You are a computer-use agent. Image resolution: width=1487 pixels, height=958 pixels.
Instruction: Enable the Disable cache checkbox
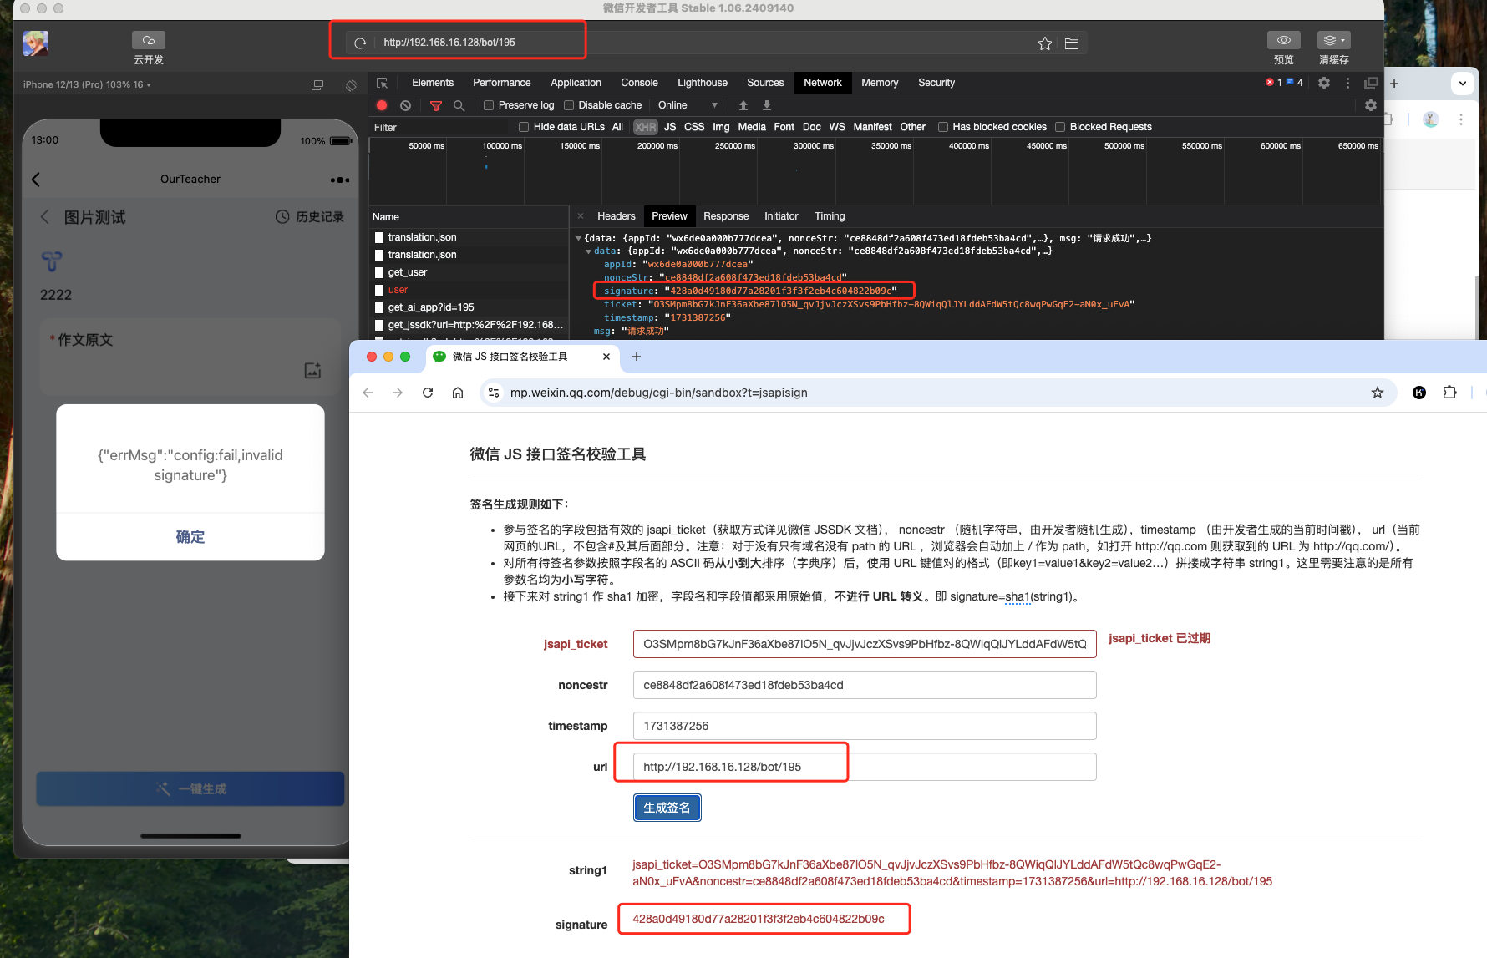pyautogui.click(x=569, y=105)
